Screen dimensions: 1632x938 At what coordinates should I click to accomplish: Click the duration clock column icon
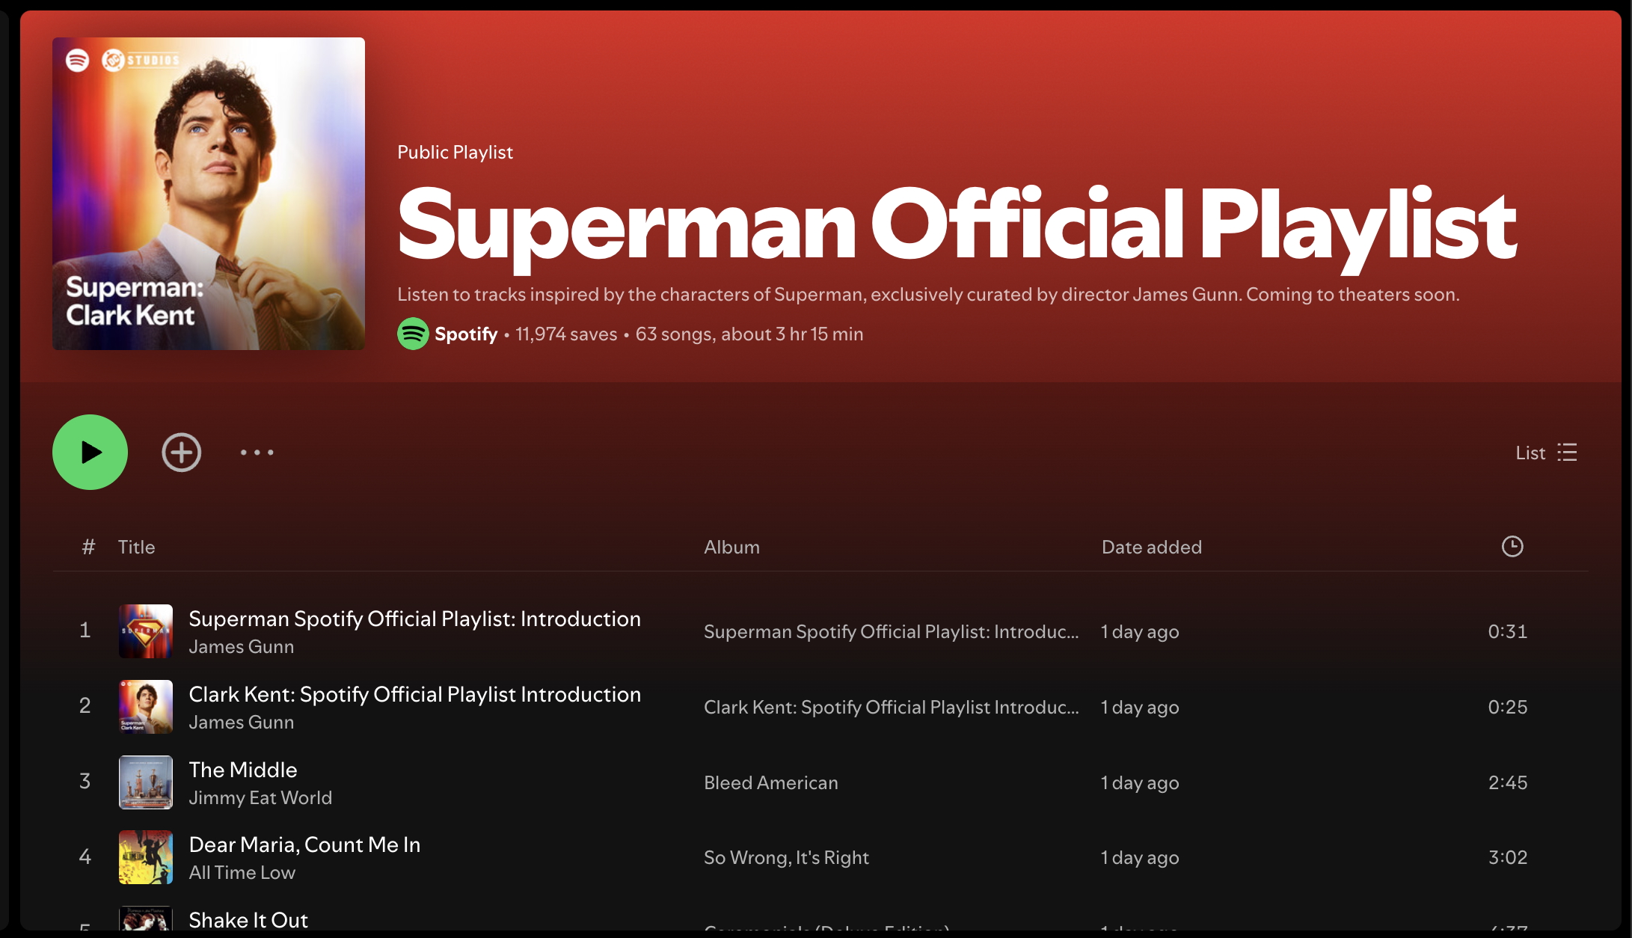point(1512,547)
